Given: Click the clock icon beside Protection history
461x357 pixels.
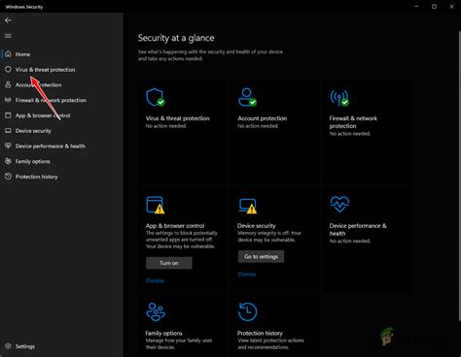Looking at the screenshot, I should (8, 177).
